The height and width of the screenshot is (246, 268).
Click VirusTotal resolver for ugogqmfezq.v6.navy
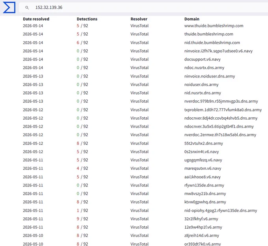140,160
